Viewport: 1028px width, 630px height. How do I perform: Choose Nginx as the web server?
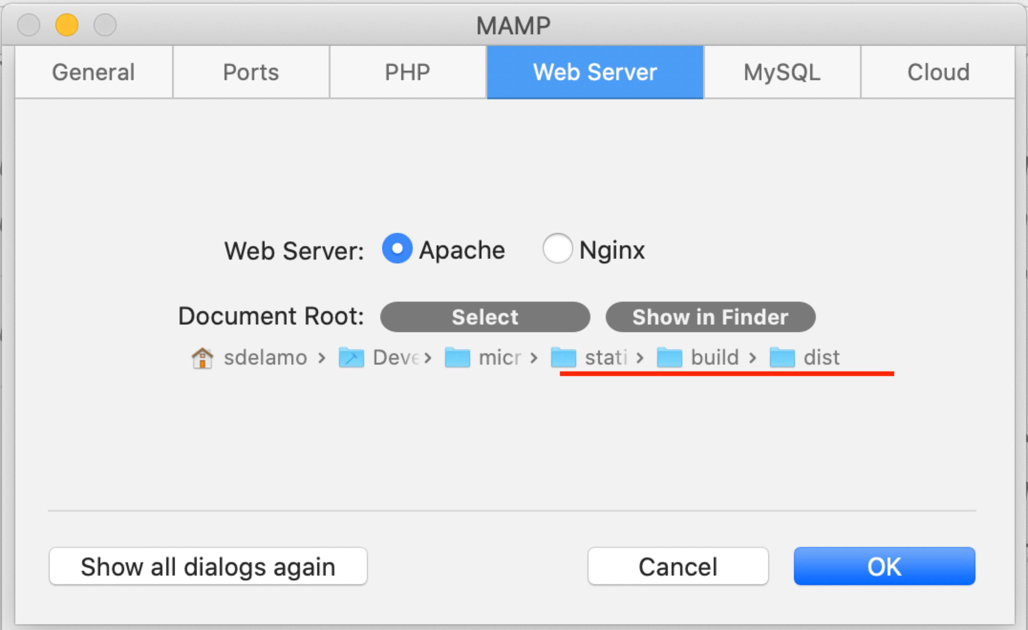(x=557, y=248)
